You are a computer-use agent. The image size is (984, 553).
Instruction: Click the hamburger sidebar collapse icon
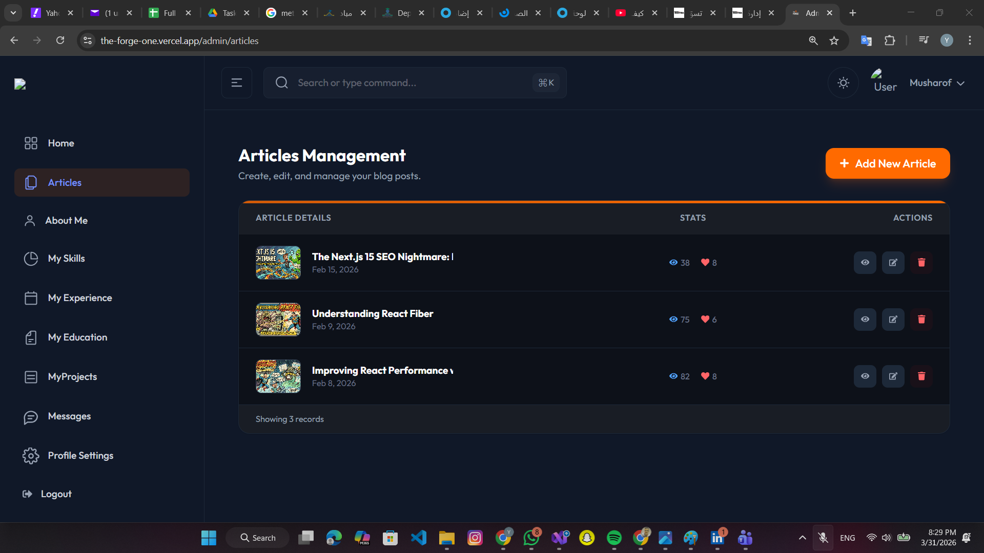(236, 83)
